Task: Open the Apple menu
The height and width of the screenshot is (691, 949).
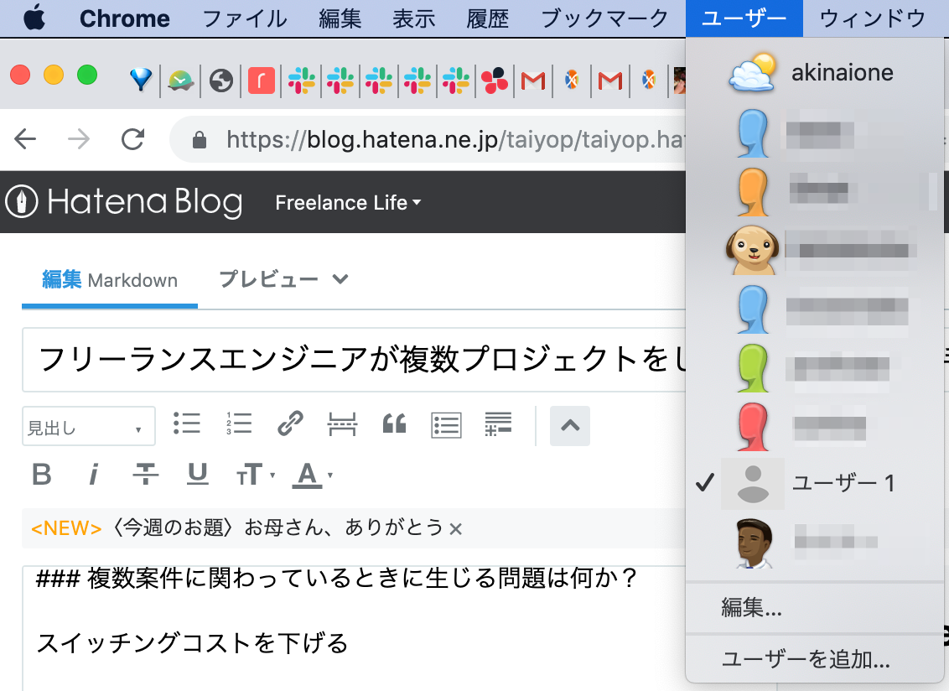Action: coord(34,18)
